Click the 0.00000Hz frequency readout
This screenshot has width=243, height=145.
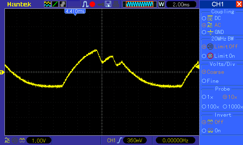point(175,140)
